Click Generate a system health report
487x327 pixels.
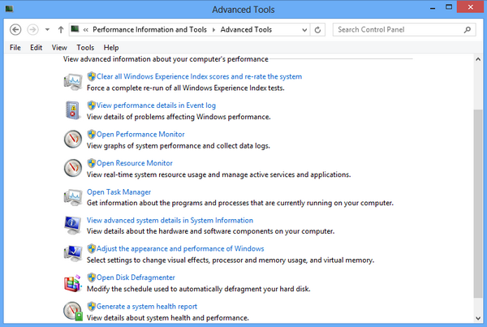coord(147,306)
